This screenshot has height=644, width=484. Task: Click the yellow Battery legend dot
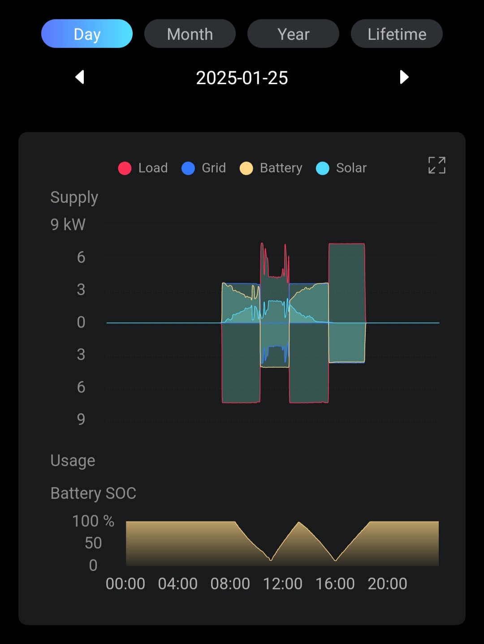pos(246,168)
